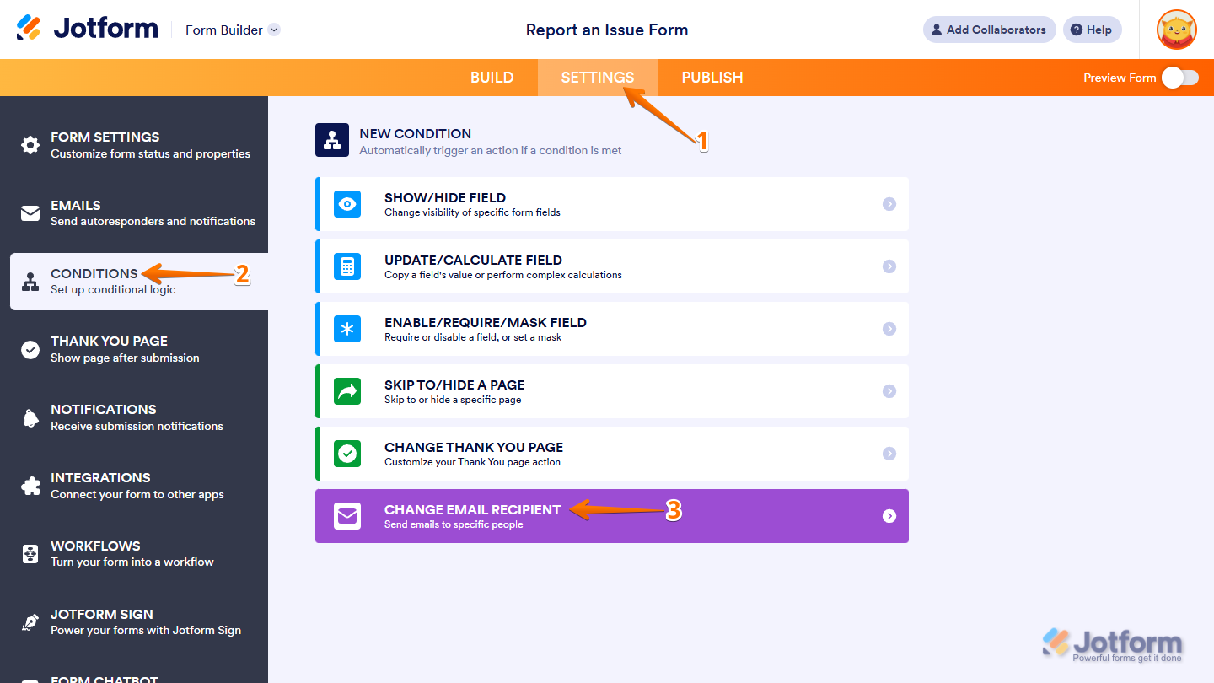Switch to the PUBLISH tab
Screen dimensions: 1214x683
(x=712, y=77)
